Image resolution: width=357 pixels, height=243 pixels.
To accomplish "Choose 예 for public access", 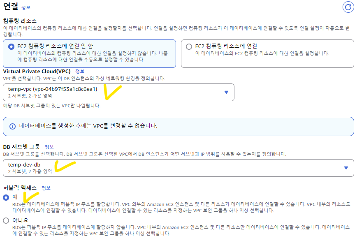I will tap(6, 197).
